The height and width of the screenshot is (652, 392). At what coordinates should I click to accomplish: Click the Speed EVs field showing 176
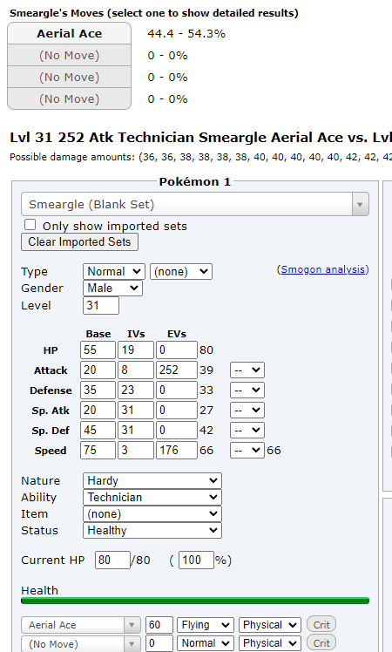(176, 451)
